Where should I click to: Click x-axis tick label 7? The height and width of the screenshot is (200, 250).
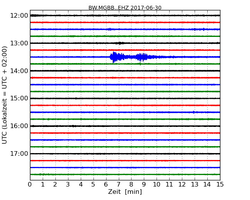point(118,185)
